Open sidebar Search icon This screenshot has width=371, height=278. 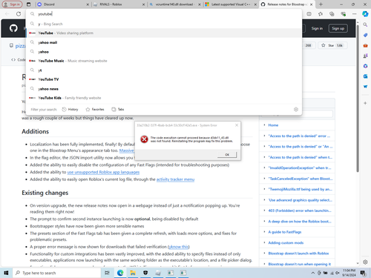365,24
